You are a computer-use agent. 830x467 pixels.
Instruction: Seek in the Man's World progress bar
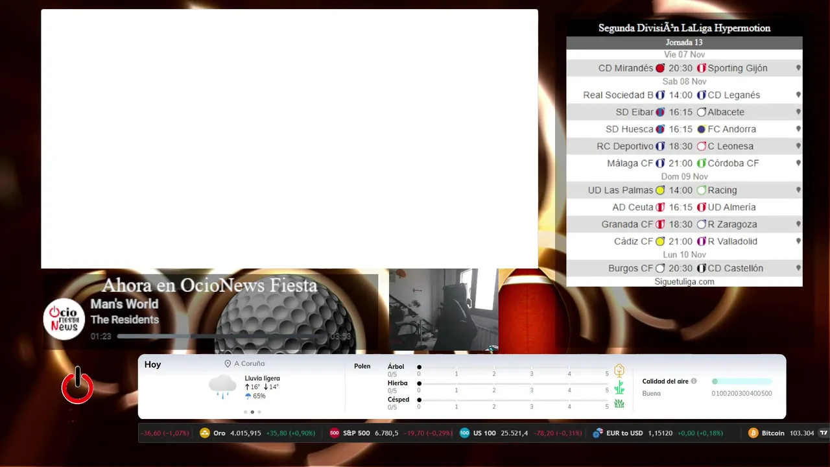coord(222,337)
